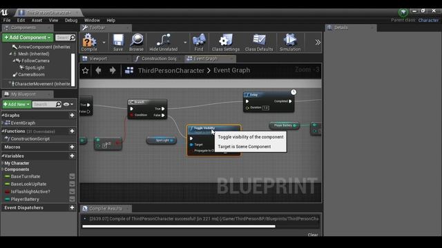Select the Spot Light variable node
442x248 pixels.
click(161, 141)
